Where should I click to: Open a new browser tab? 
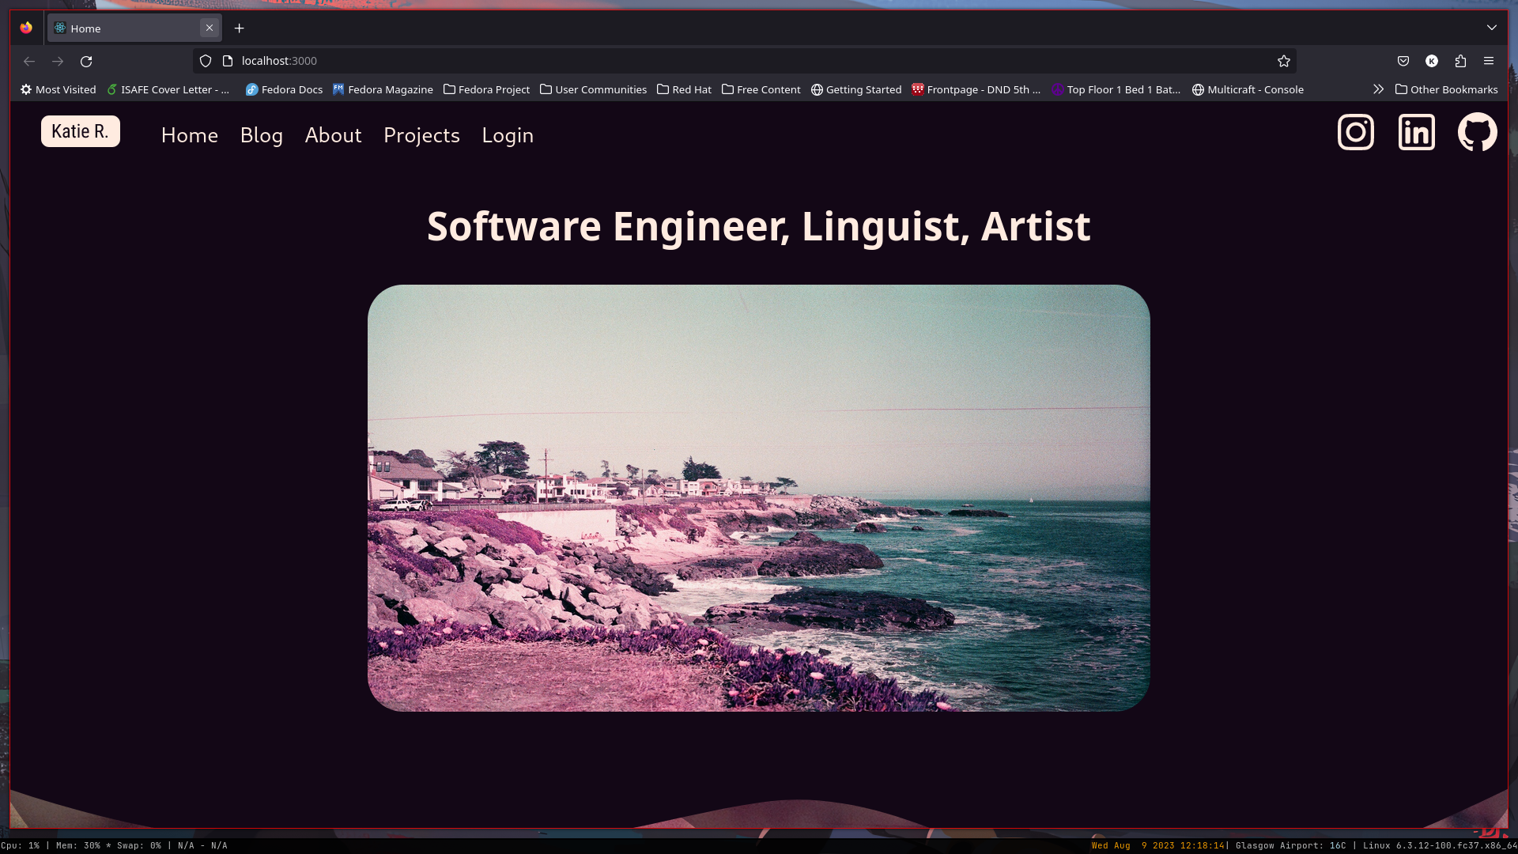(x=239, y=28)
